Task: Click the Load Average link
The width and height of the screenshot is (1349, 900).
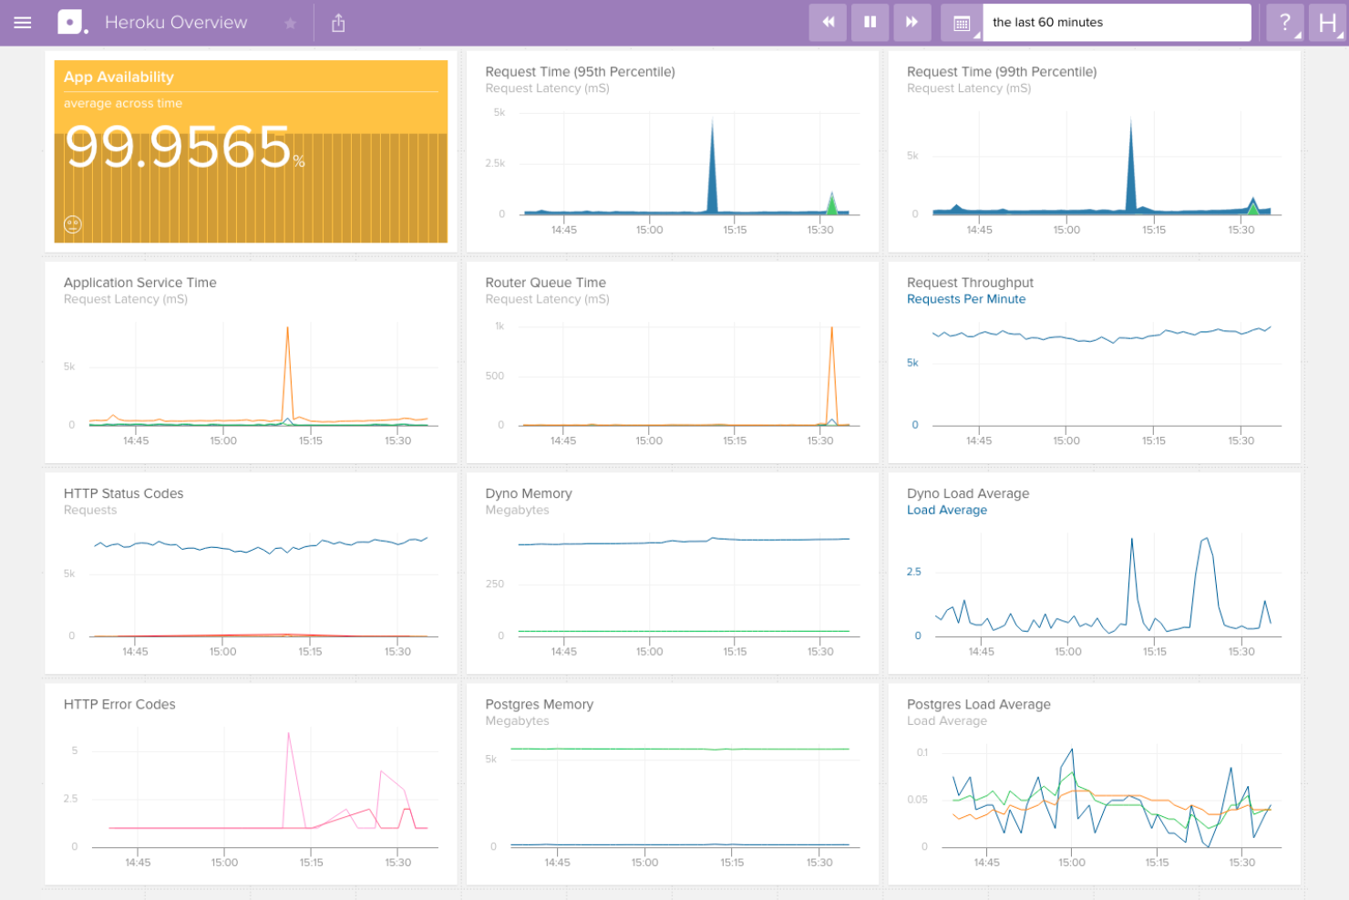Action: (947, 510)
